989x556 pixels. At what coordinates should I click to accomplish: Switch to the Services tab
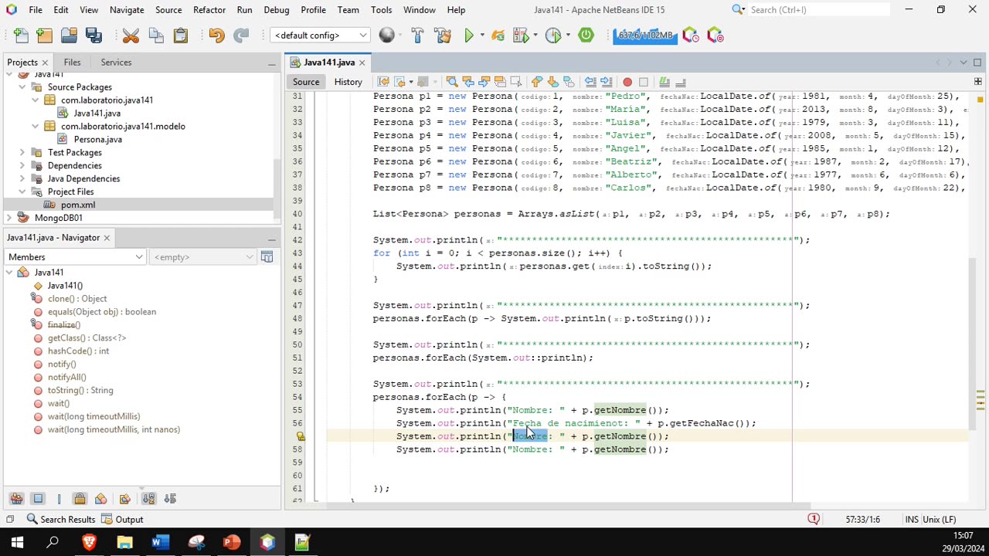[x=116, y=63]
